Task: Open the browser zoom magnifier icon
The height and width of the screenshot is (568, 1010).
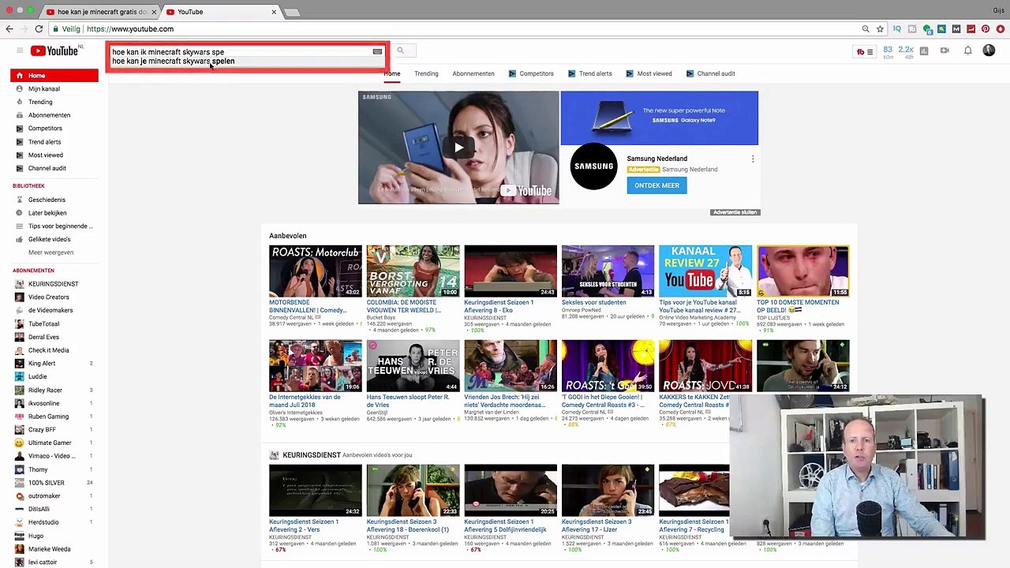Action: (x=866, y=29)
